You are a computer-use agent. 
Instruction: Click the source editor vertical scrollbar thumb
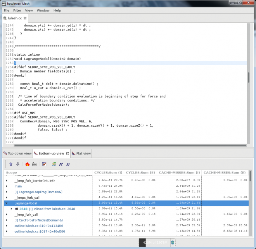(x=249, y=77)
